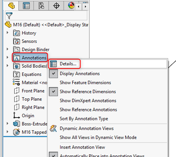Toggle Show Reference Dimensions check mark
This screenshot has width=176, height=157.
(53, 92)
